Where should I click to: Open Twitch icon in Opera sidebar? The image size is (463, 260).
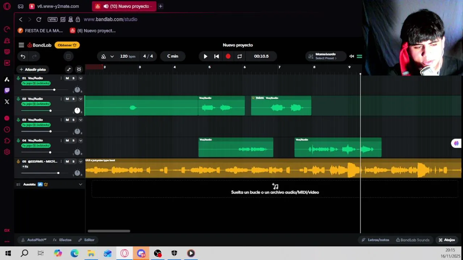coord(7,91)
